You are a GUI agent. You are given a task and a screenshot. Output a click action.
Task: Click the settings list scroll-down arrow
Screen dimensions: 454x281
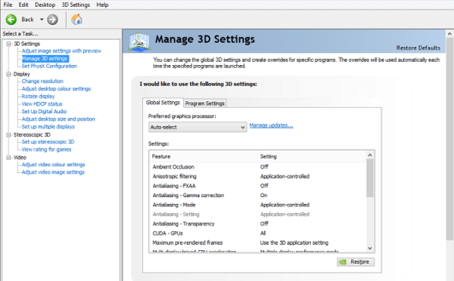click(x=370, y=249)
